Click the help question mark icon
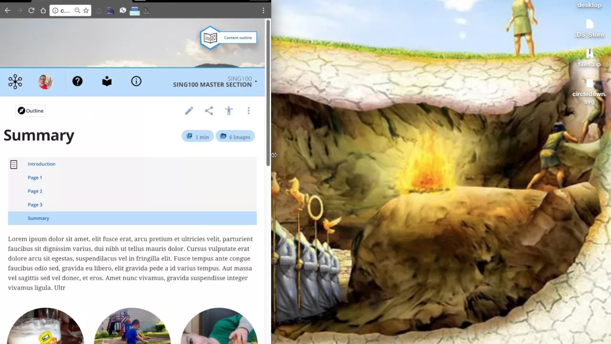 77,81
